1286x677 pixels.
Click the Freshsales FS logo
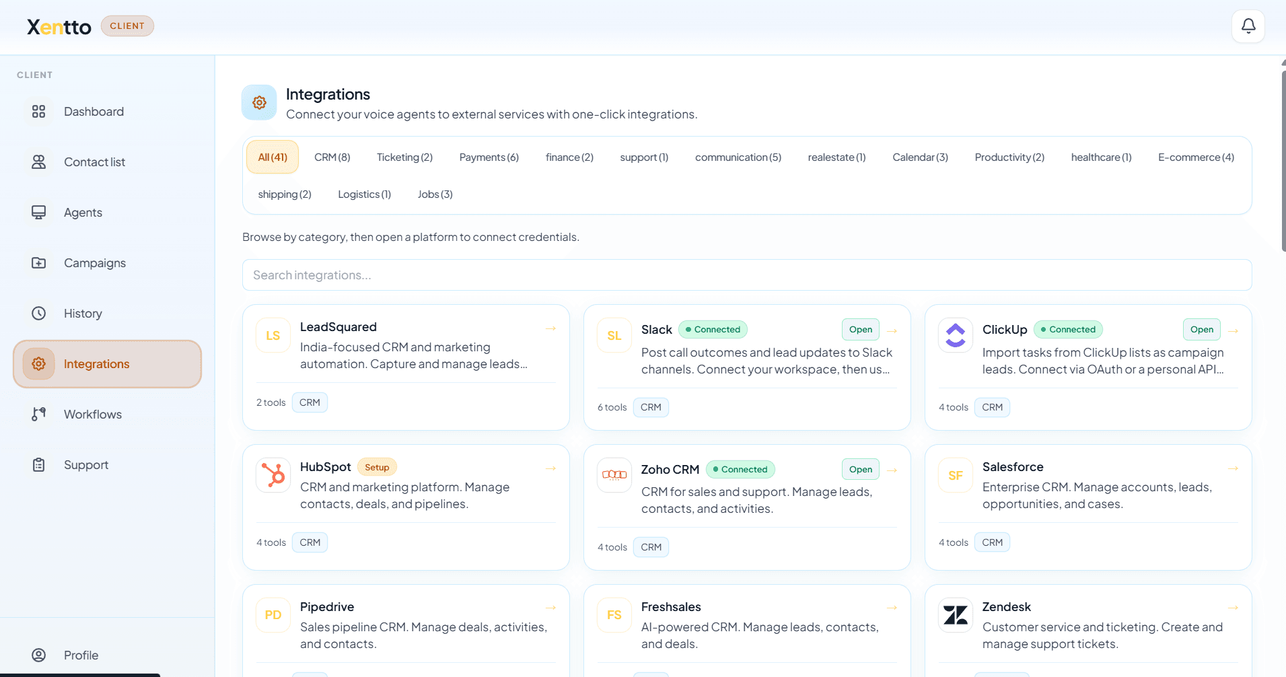(x=614, y=615)
